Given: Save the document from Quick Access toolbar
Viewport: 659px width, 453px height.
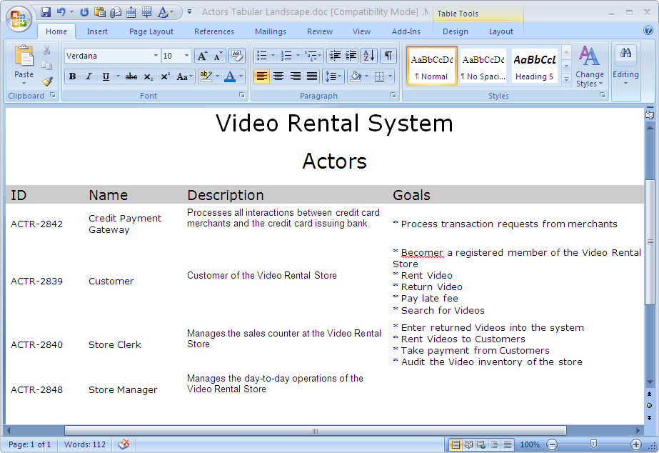Looking at the screenshot, I should point(46,12).
